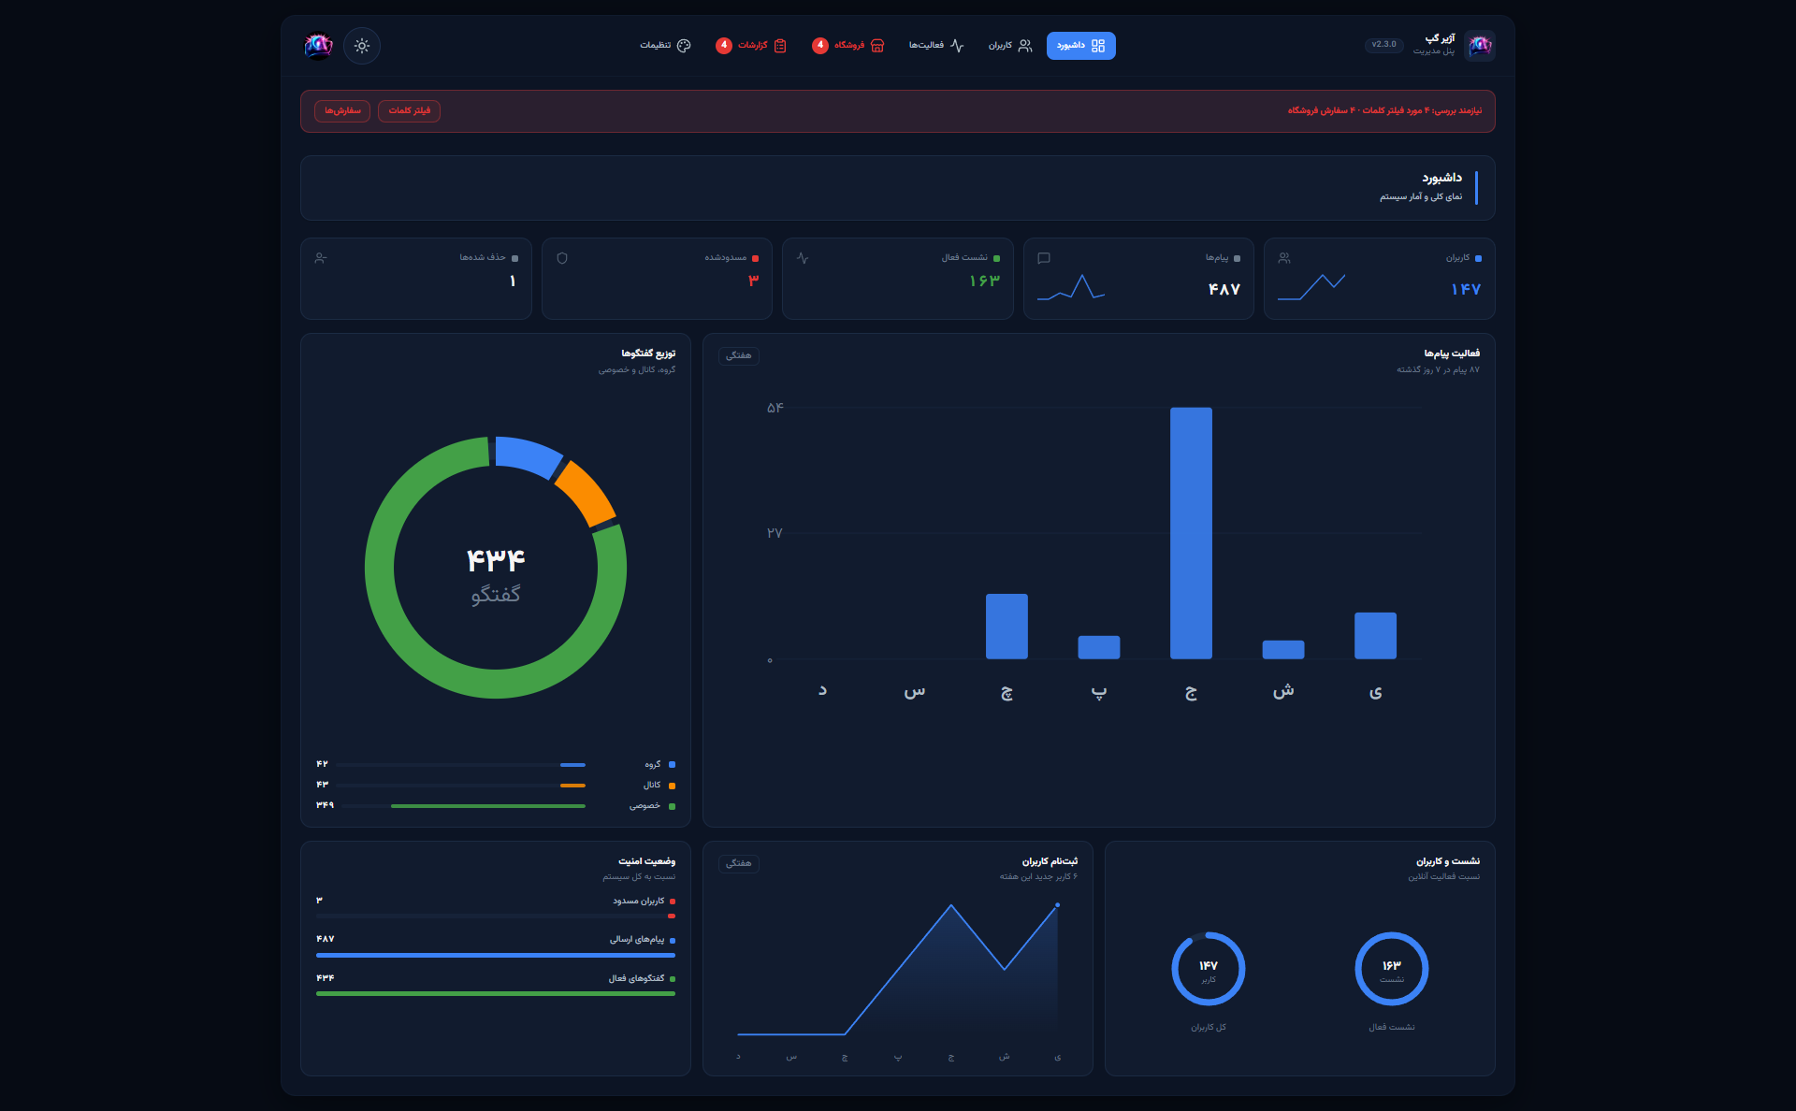The width and height of the screenshot is (1796, 1111).
Task: Click the 163 active sessions ring gauge
Action: (1392, 969)
